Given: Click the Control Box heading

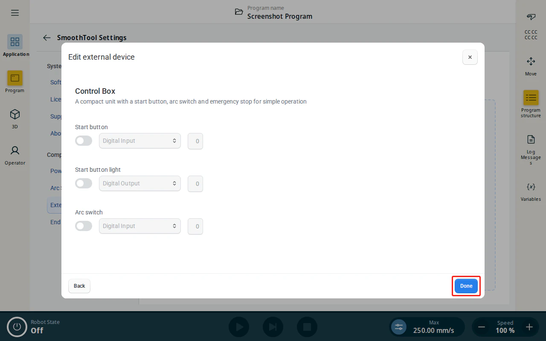Looking at the screenshot, I should point(95,91).
